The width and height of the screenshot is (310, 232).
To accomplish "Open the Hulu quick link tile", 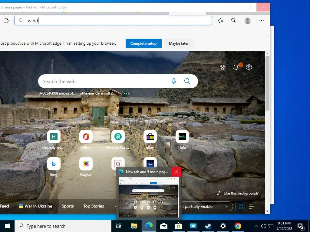I will (x=182, y=137).
